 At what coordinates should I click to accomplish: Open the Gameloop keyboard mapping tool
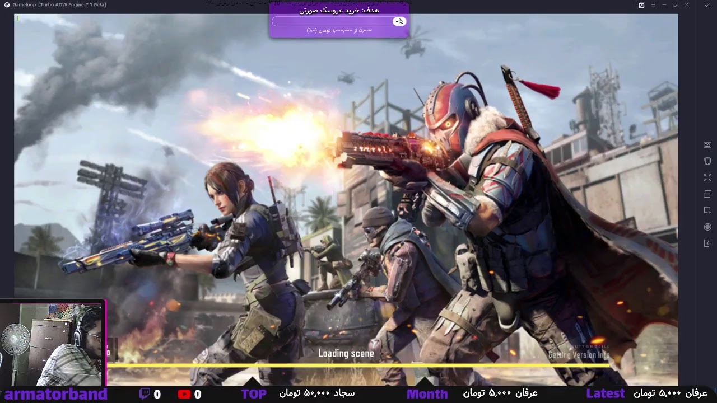pos(707,145)
